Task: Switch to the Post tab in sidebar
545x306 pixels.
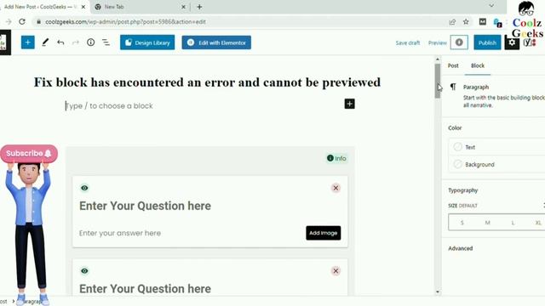Action: (x=453, y=65)
